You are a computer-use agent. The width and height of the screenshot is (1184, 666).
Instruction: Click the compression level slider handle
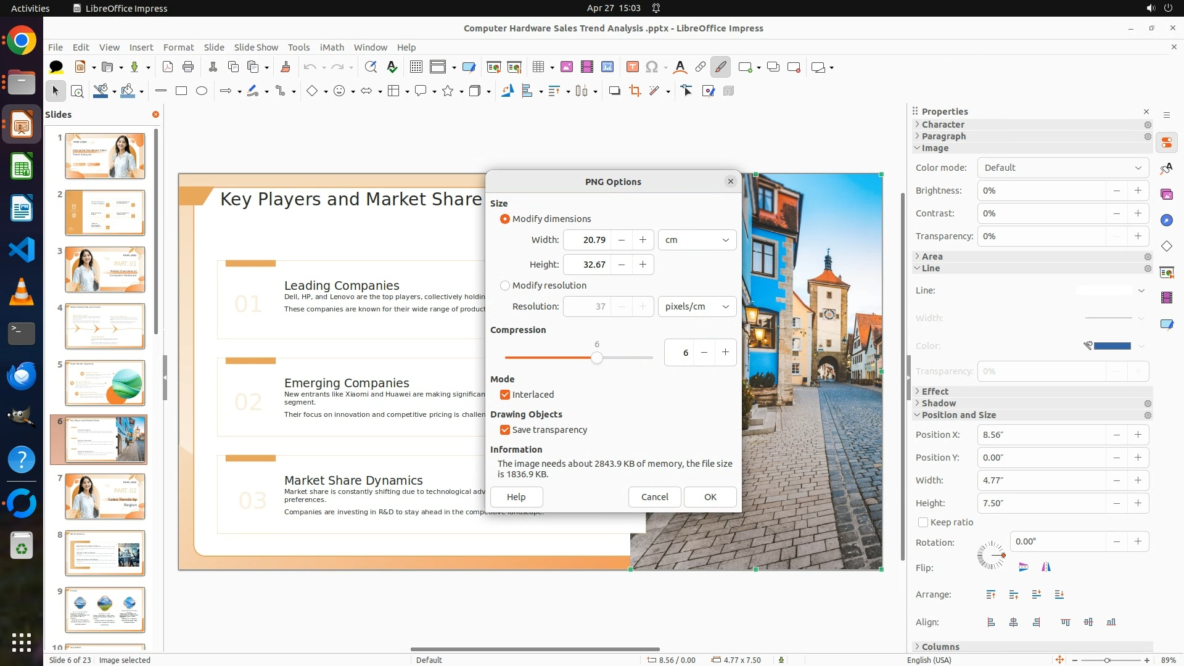coord(596,358)
